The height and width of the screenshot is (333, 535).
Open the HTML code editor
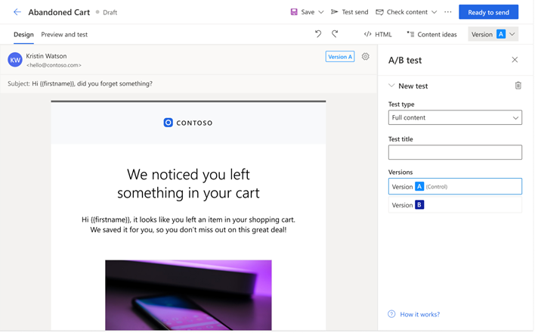(378, 34)
